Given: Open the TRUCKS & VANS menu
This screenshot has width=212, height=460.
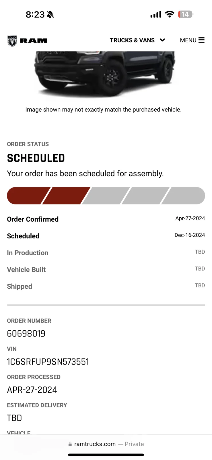Looking at the screenshot, I should click(x=137, y=40).
